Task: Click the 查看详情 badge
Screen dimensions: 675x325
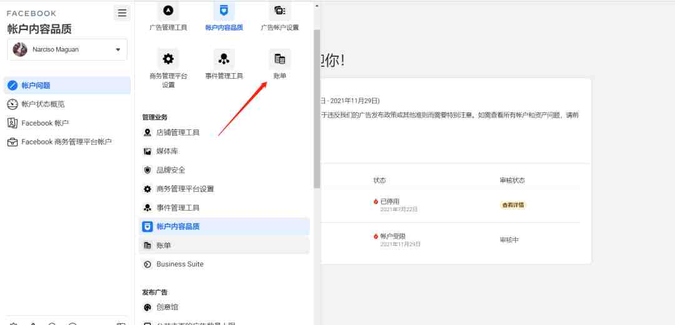Action: click(x=513, y=205)
